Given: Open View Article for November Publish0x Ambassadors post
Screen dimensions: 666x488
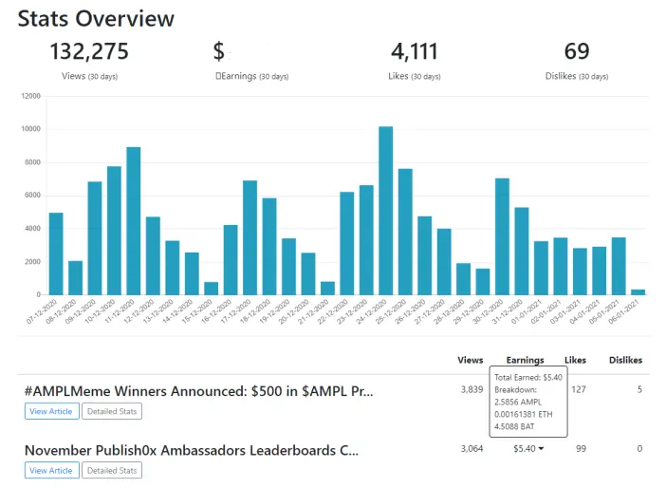Looking at the screenshot, I should [52, 470].
